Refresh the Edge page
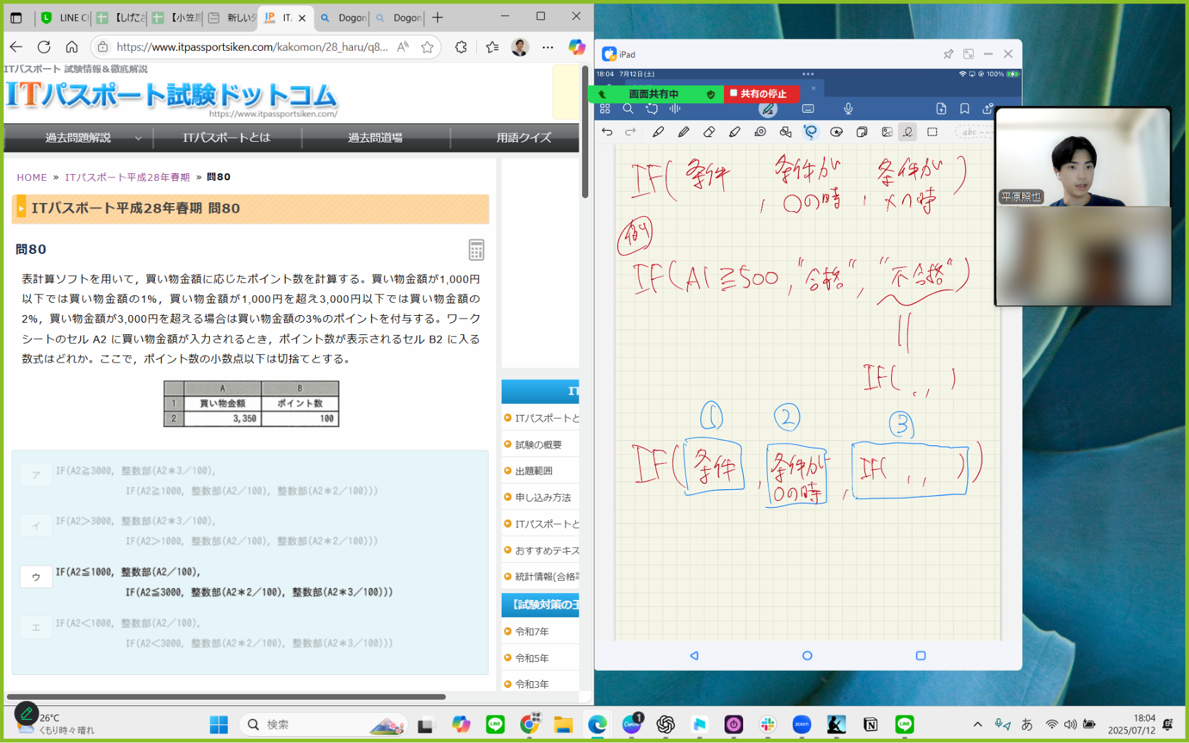 coord(44,47)
